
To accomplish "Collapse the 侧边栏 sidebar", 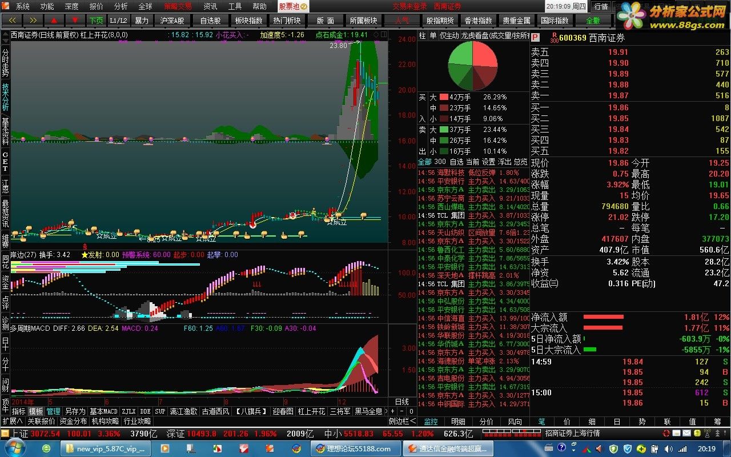I will click(x=402, y=421).
